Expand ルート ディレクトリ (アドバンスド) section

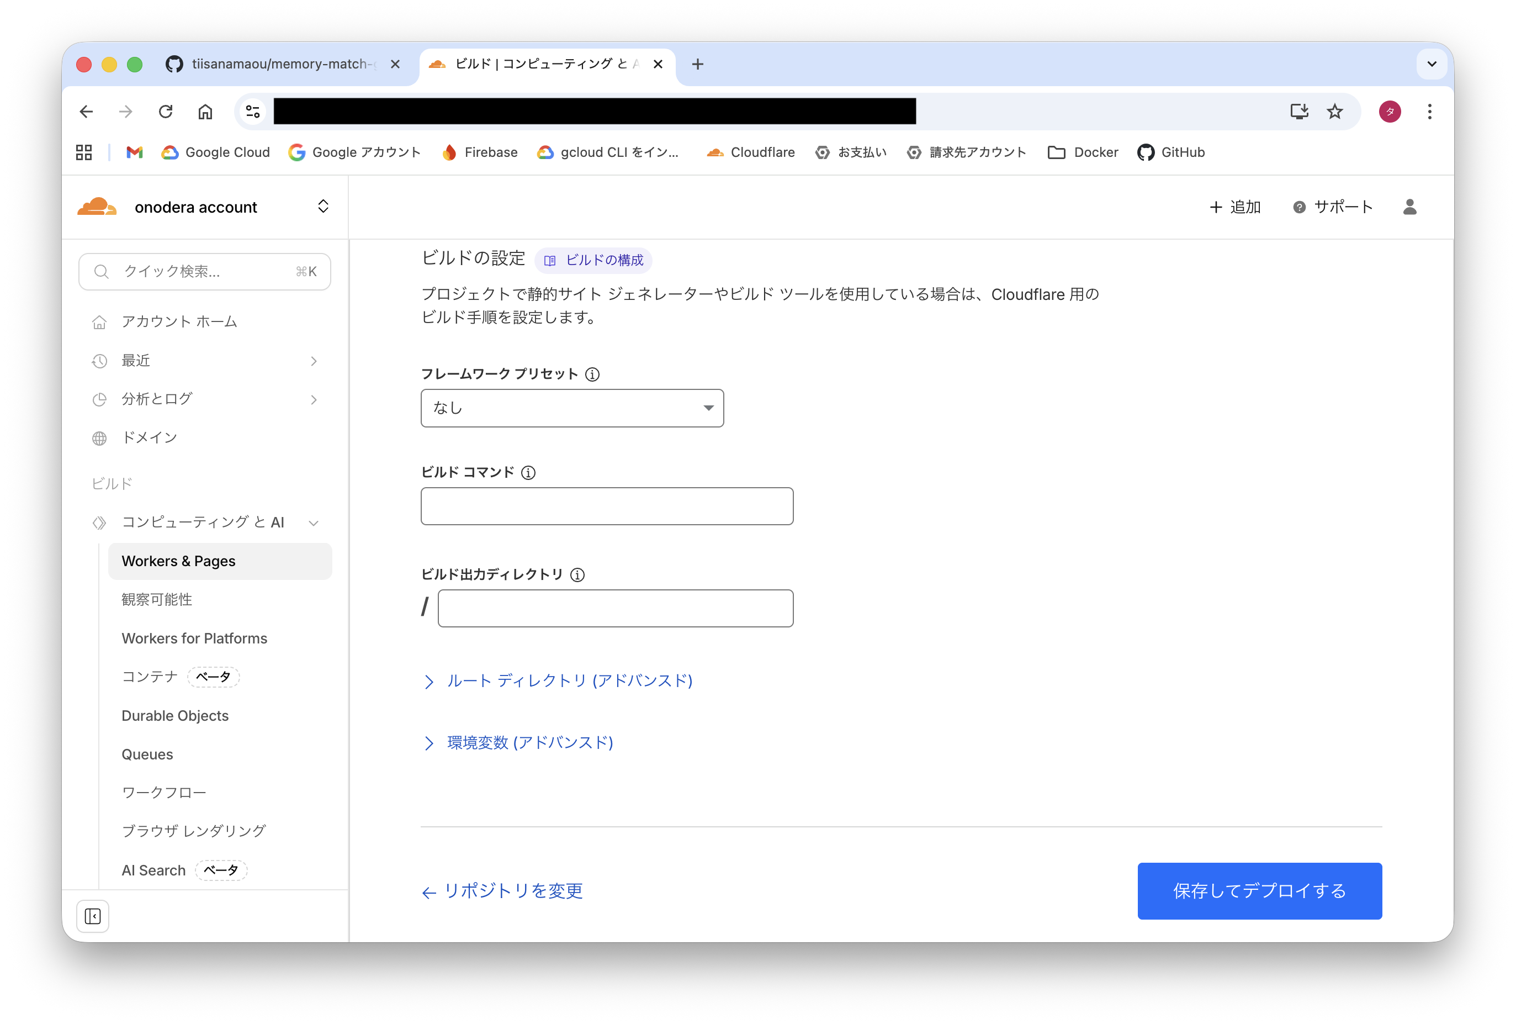tap(568, 680)
